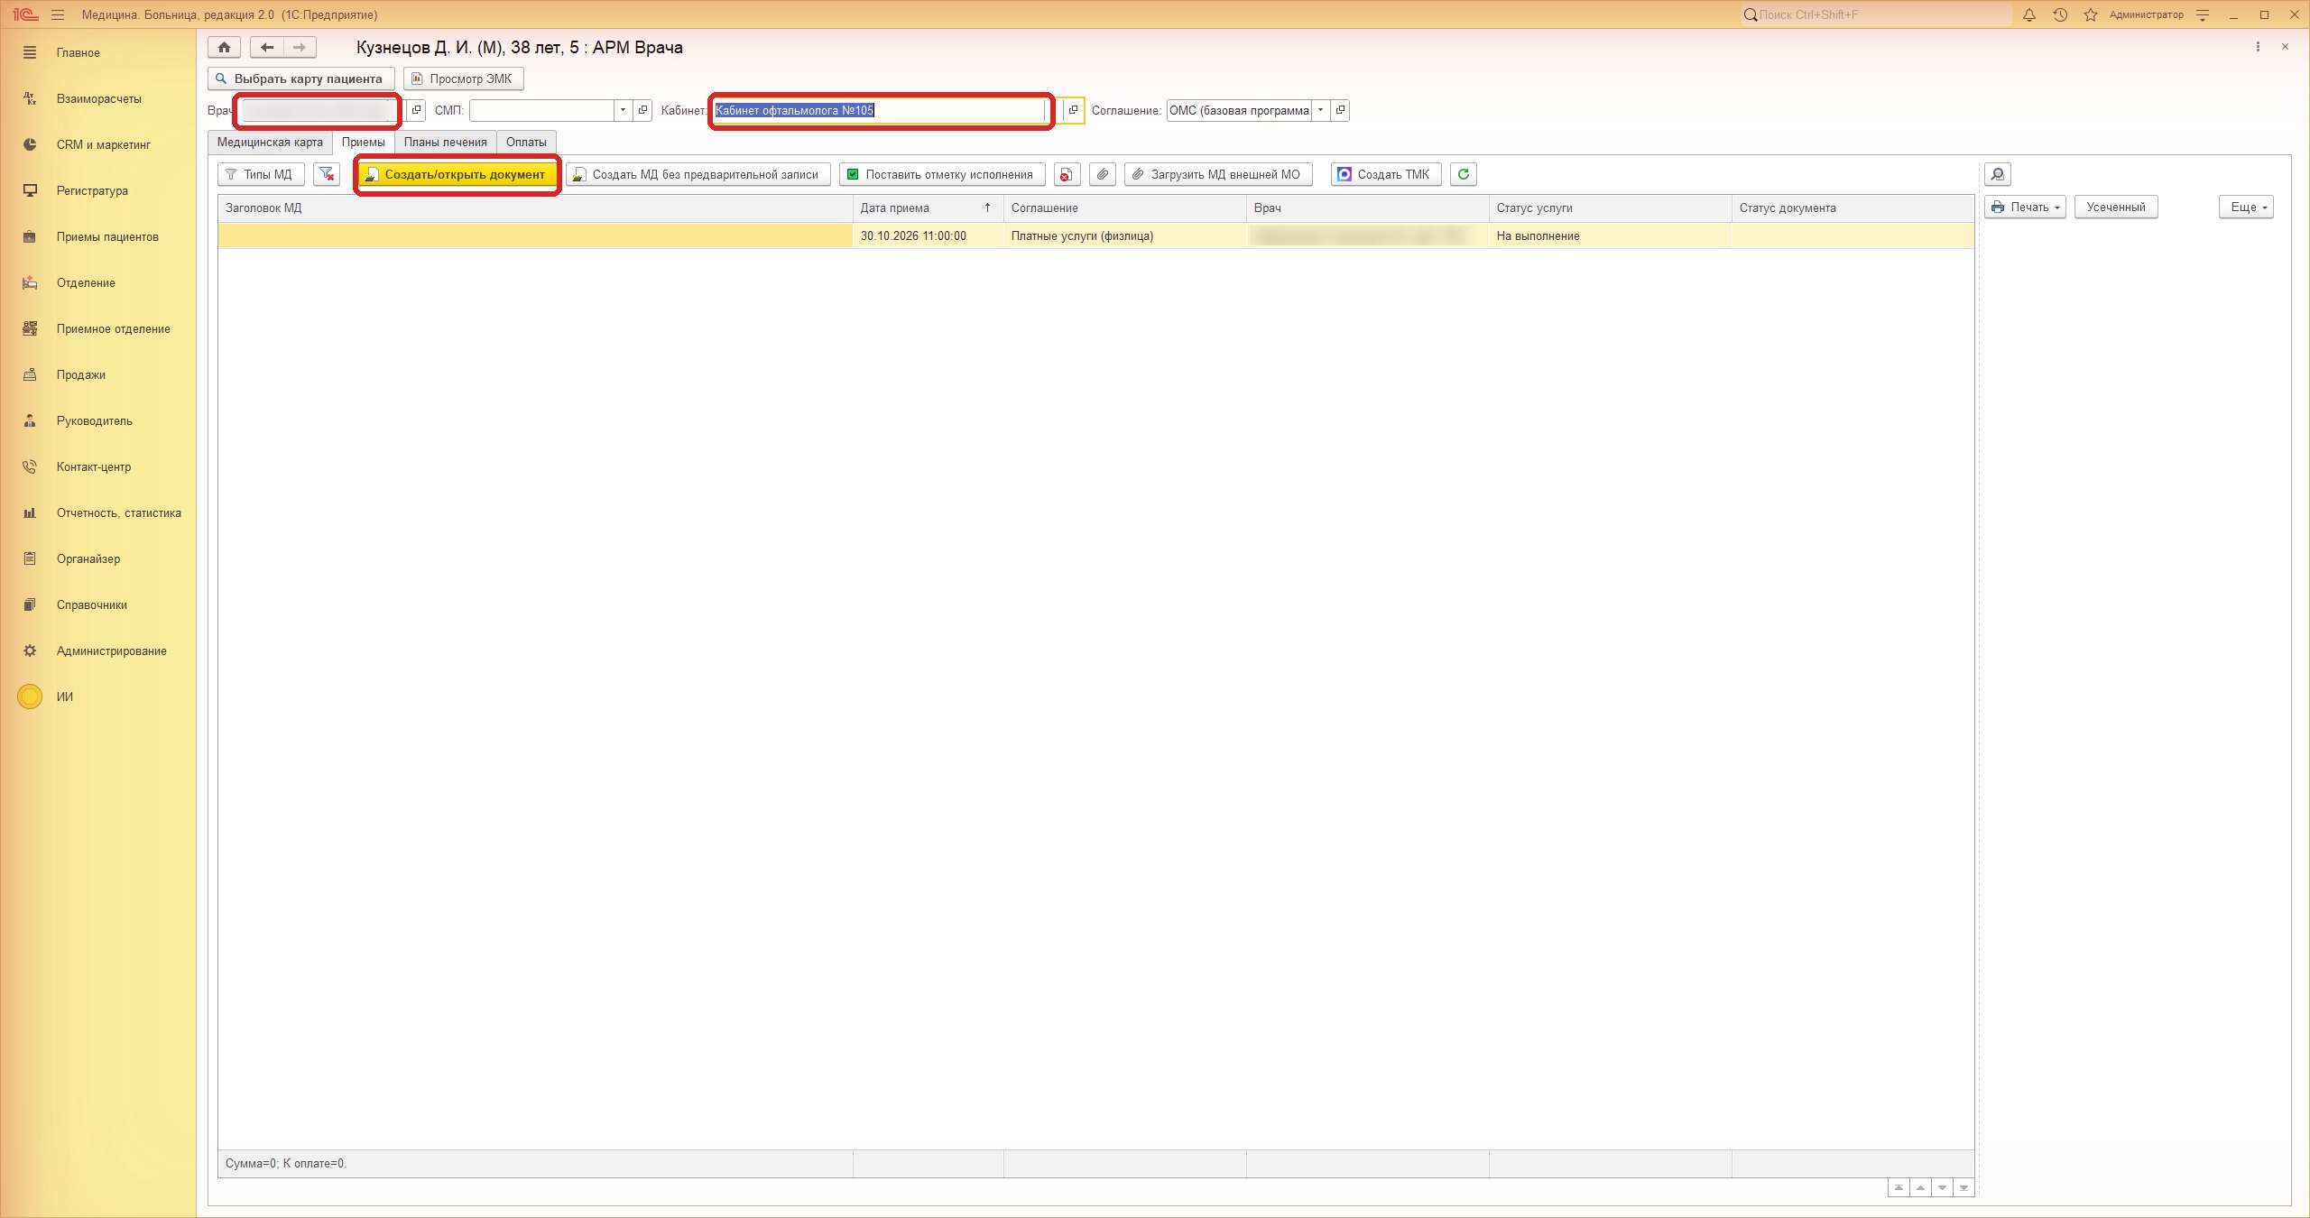Open the history clock icon
This screenshot has height=1218, width=2310.
click(x=2060, y=14)
